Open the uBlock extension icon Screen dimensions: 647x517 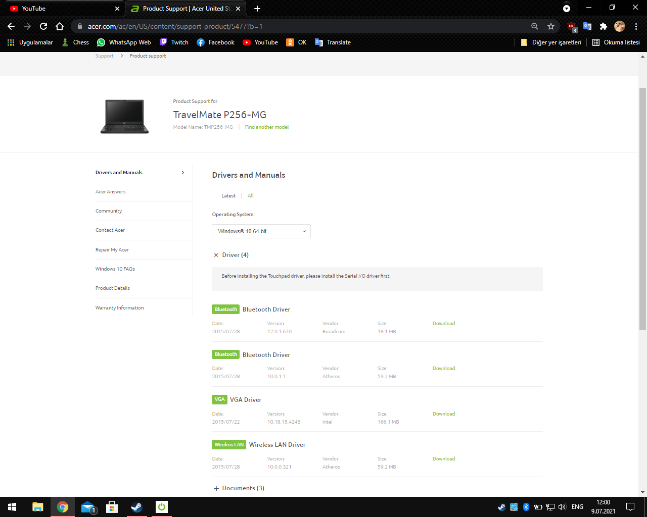tap(572, 26)
